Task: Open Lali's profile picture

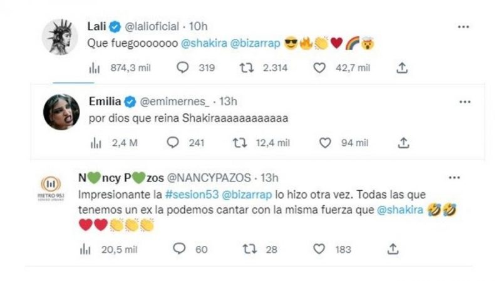Action: [60, 36]
